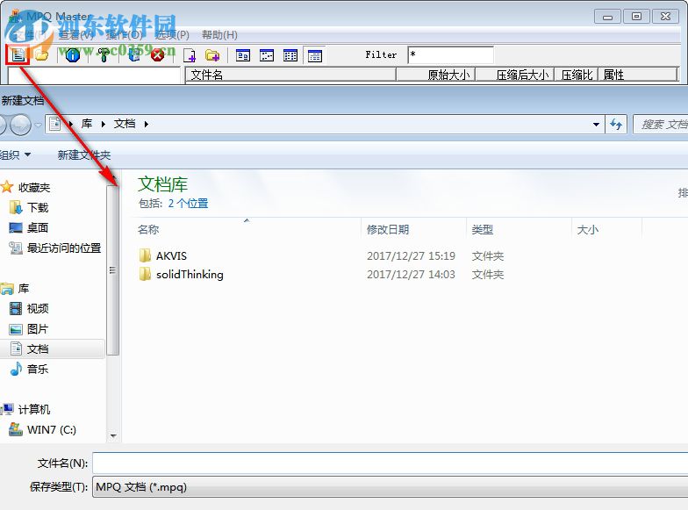This screenshot has width=688, height=510.
Task: Click 新建文件夹 button
Action: (84, 154)
